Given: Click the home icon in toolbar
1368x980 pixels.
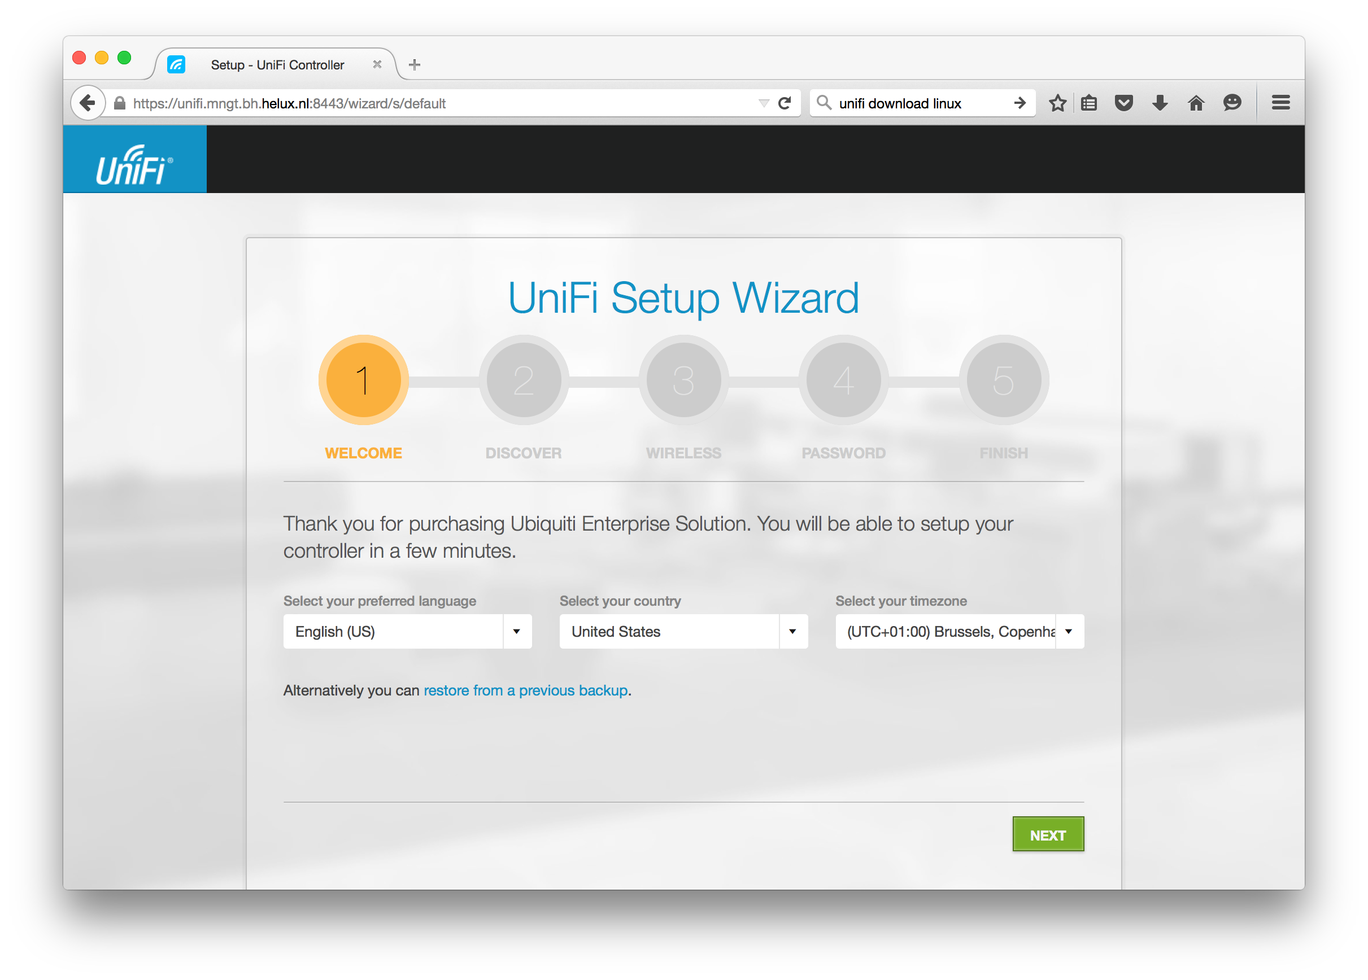Looking at the screenshot, I should click(1196, 103).
